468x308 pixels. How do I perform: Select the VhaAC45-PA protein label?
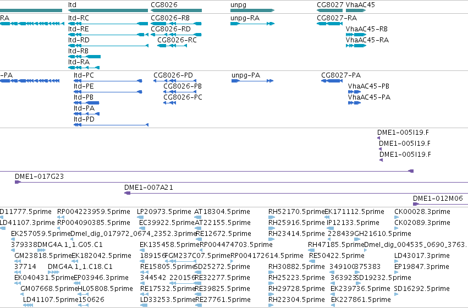[x=369, y=97]
